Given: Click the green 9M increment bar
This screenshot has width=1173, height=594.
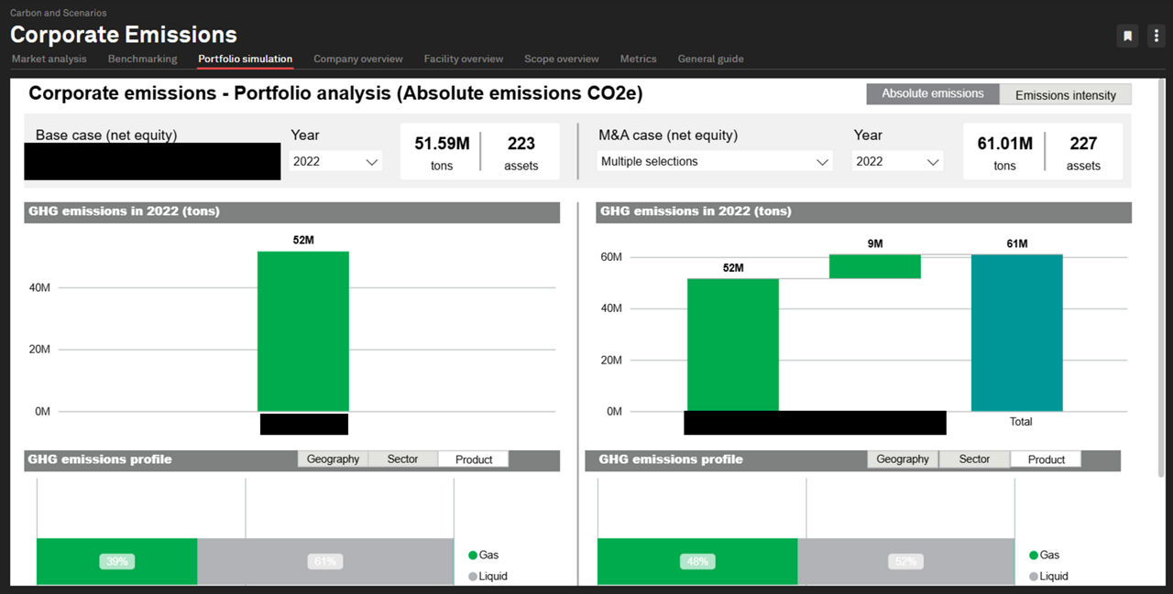Looking at the screenshot, I should [x=875, y=266].
